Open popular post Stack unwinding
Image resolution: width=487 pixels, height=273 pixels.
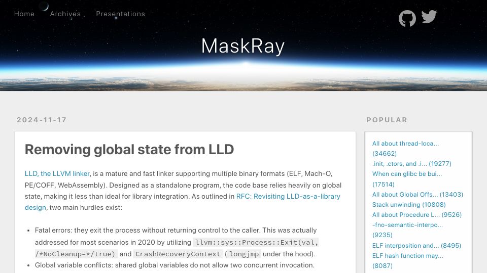[x=409, y=205]
